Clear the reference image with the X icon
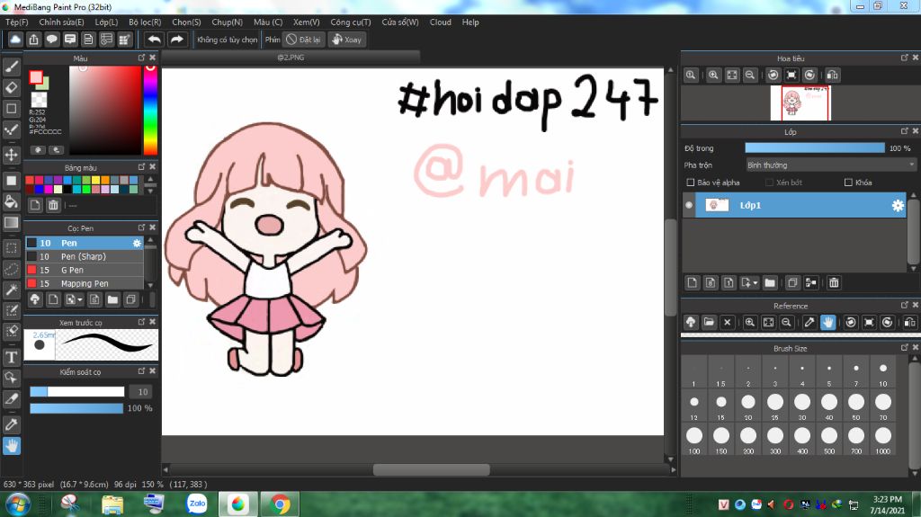 [727, 322]
